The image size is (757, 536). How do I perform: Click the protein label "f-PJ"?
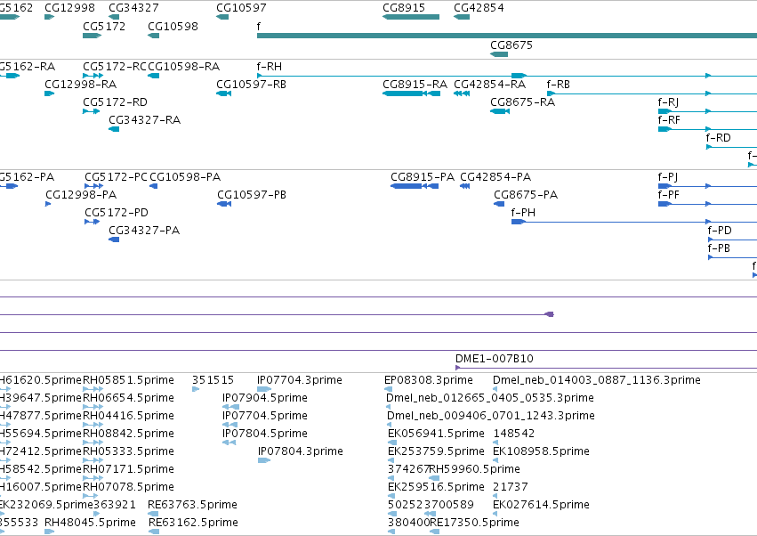[668, 177]
